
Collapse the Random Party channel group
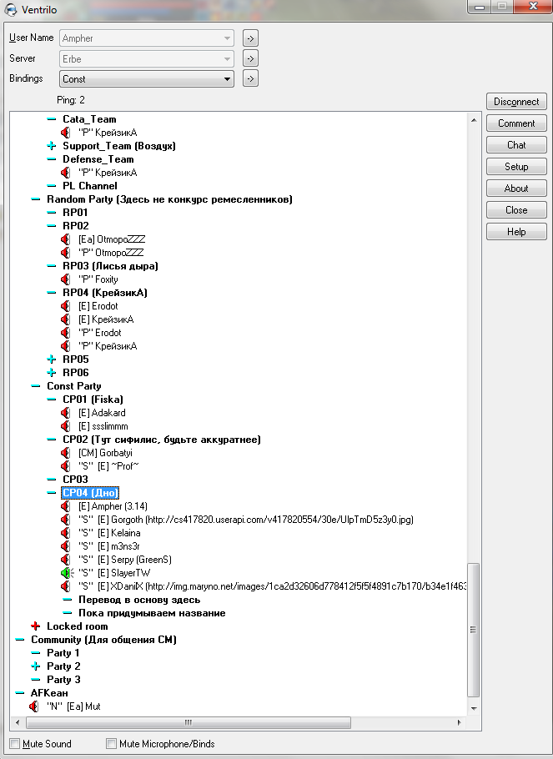coord(35,199)
